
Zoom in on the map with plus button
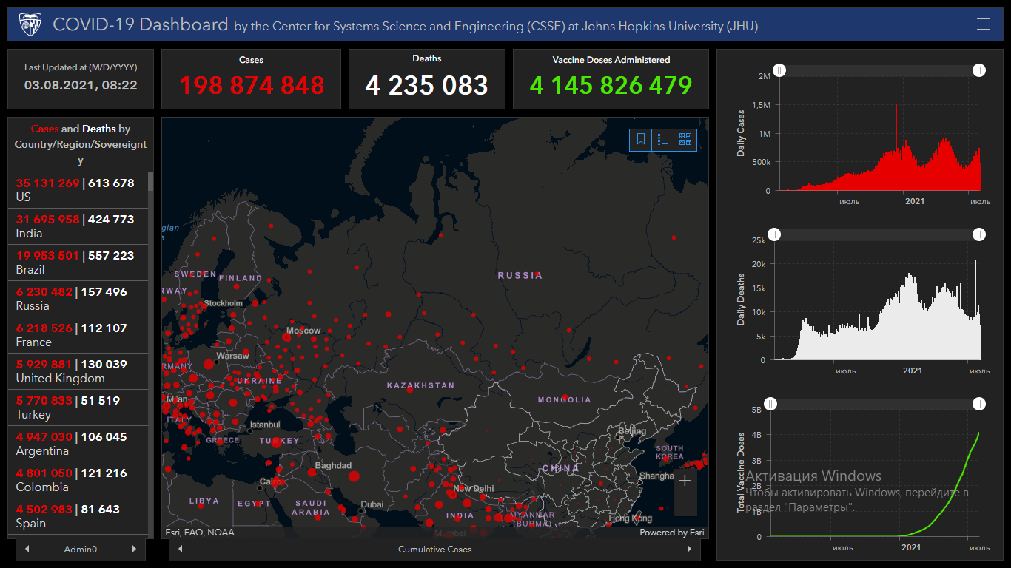(x=685, y=481)
